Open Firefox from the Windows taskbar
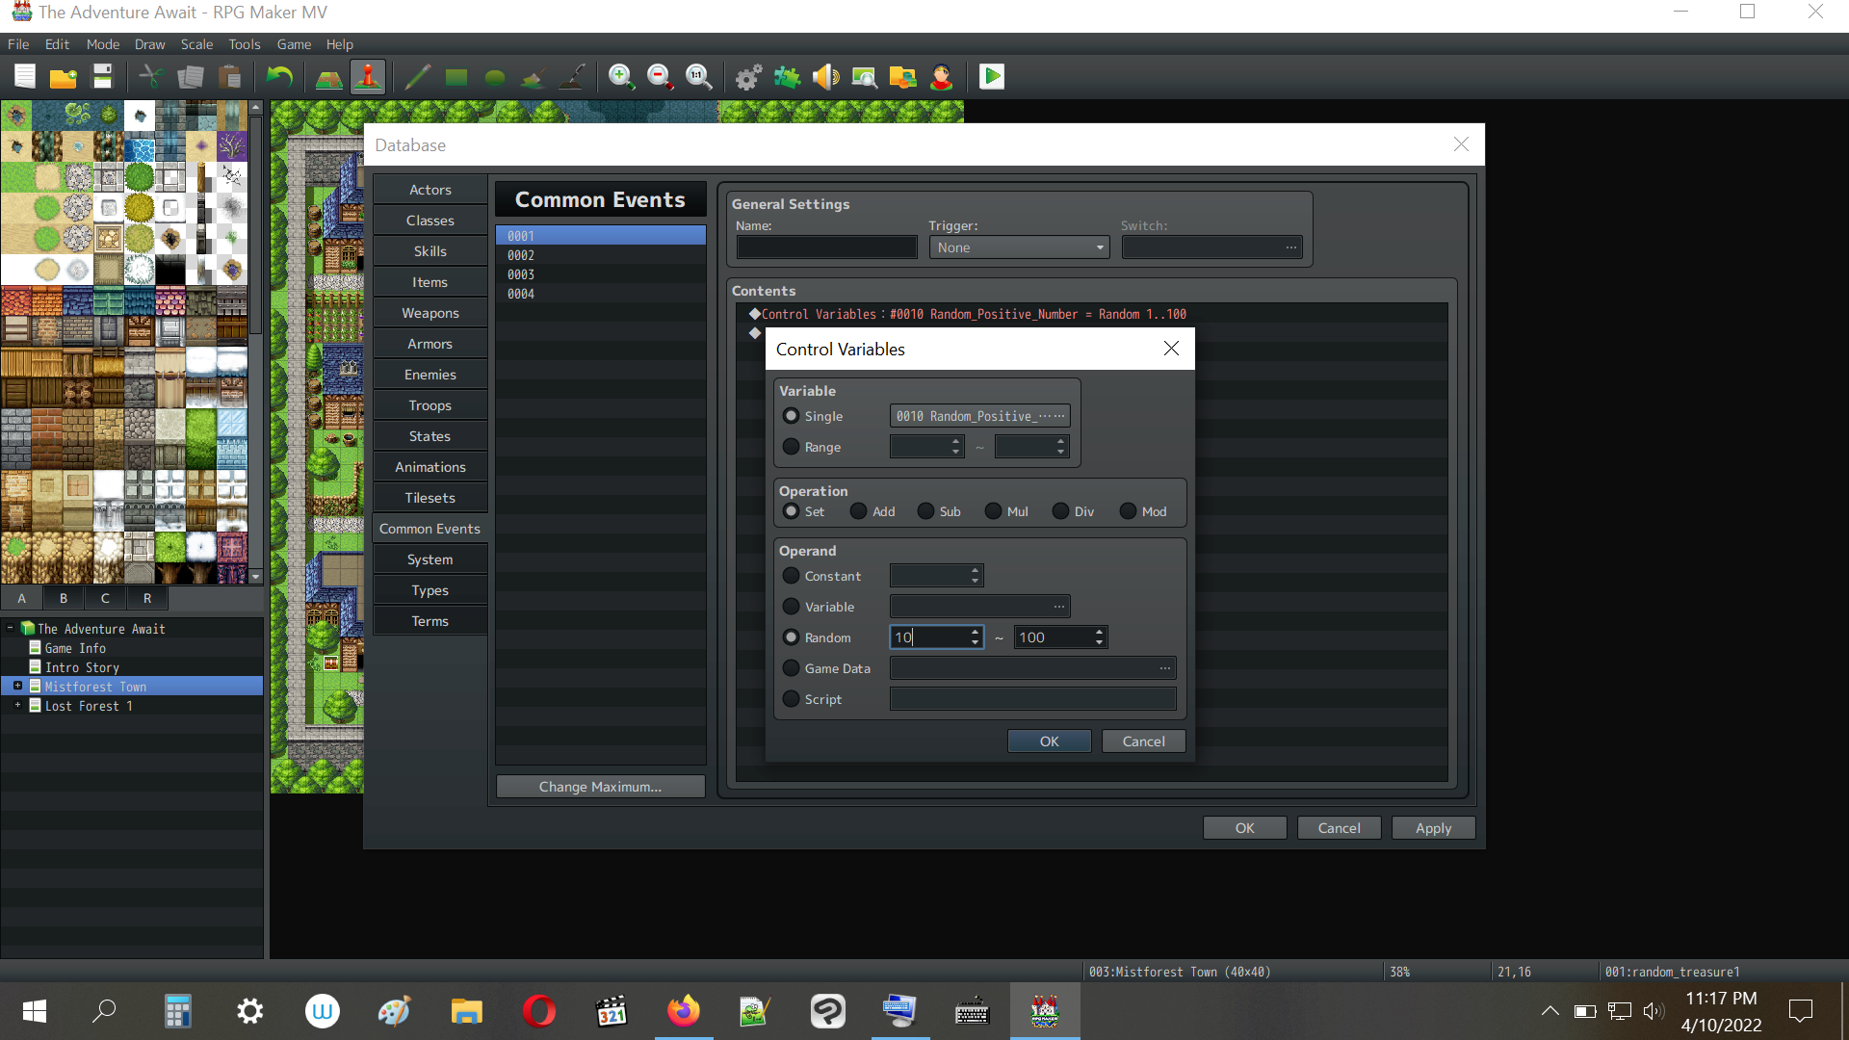This screenshot has width=1849, height=1040. pos(684,1011)
